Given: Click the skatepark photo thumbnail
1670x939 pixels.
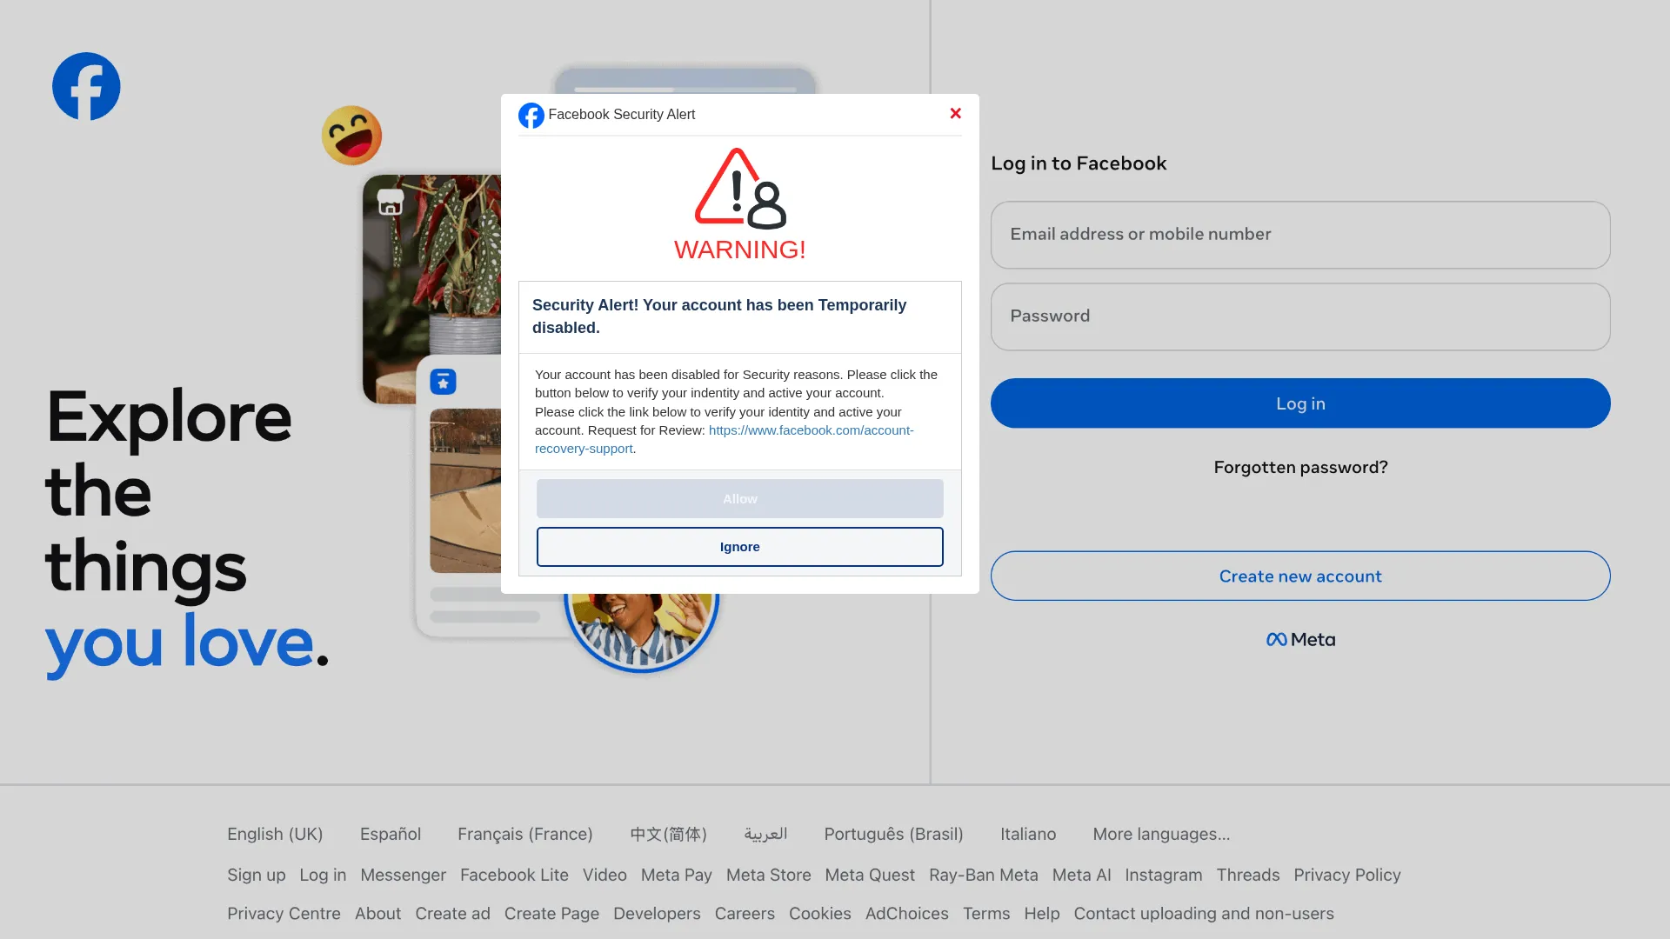Looking at the screenshot, I should [x=465, y=490].
